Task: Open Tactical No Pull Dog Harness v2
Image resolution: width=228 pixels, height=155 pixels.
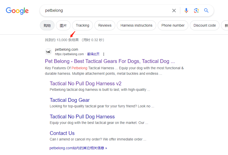Action: point(85,84)
